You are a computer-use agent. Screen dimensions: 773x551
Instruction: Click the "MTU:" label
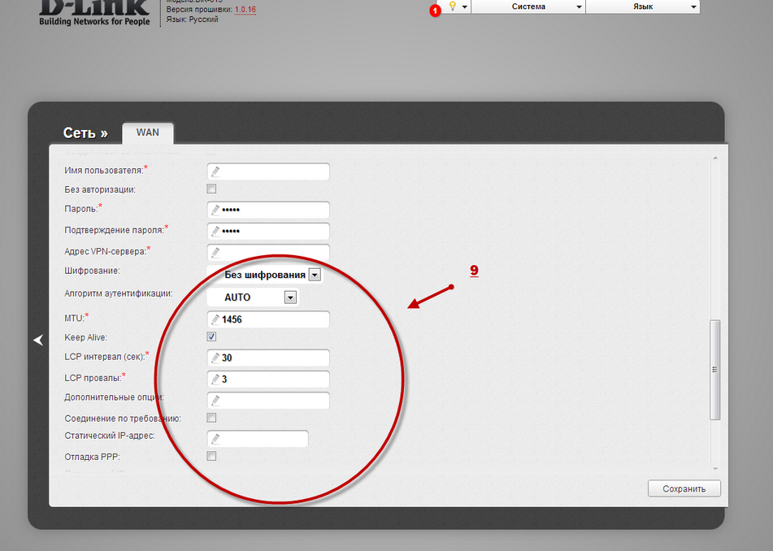(75, 319)
